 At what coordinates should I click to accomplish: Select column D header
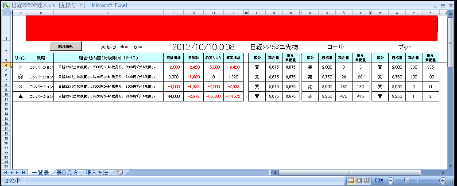41,13
